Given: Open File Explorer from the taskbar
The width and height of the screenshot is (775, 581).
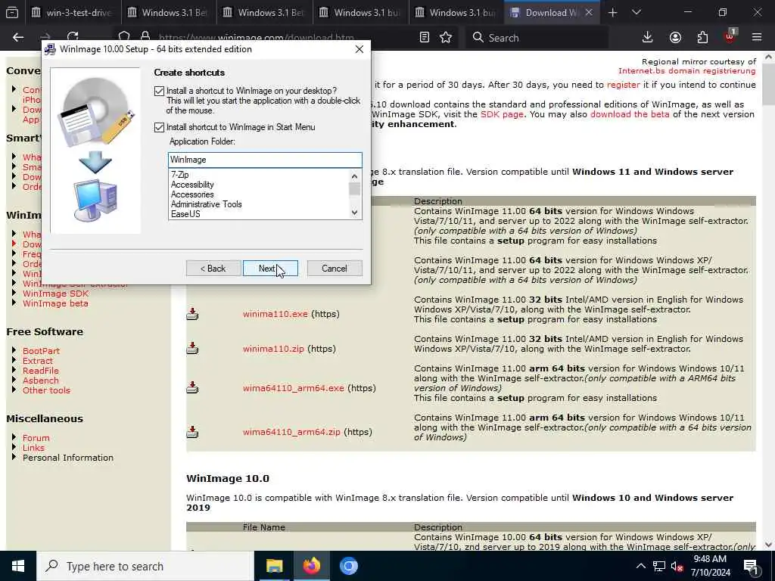Looking at the screenshot, I should coord(274,566).
